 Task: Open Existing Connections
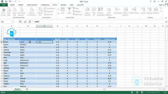(31, 12)
